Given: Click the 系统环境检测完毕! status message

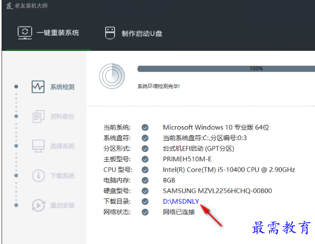Looking at the screenshot, I should 159,86.
